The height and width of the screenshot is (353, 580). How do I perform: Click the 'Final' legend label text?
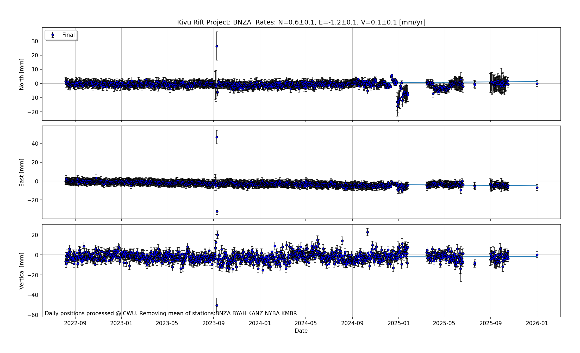click(68, 35)
